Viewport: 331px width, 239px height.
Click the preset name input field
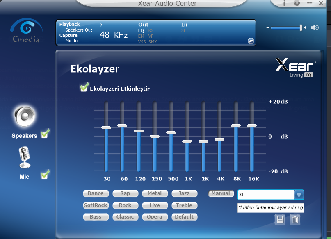click(271, 208)
